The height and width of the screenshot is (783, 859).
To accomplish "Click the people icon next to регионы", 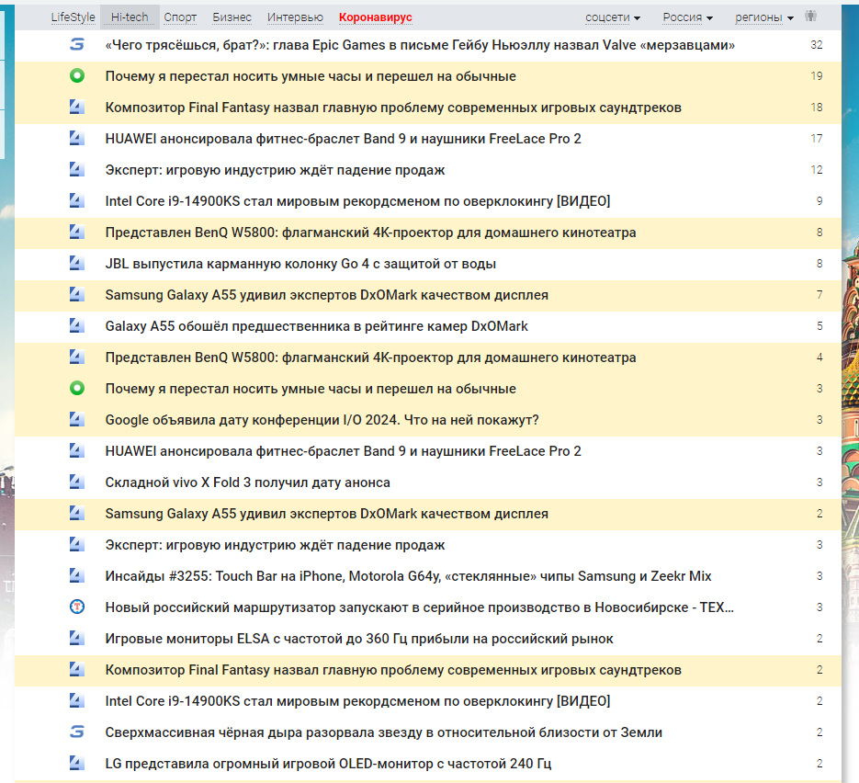I will 811,17.
